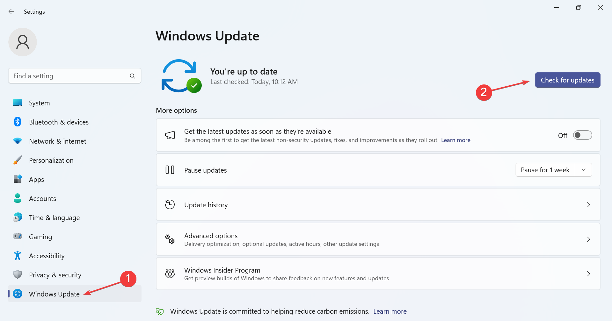Click Check for updates button
Viewport: 612px width, 321px height.
point(567,80)
